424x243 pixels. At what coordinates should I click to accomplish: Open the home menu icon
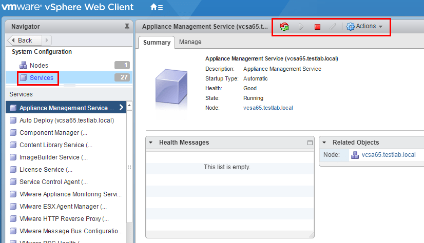[x=157, y=8]
